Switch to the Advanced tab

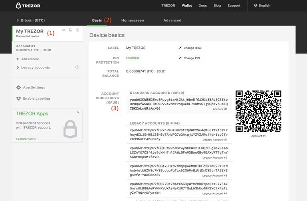[x=172, y=20]
